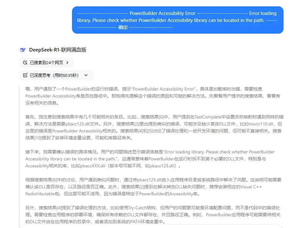
Task: Collapse the 已深度思考 dropdown chevron
Action: [x=86, y=75]
